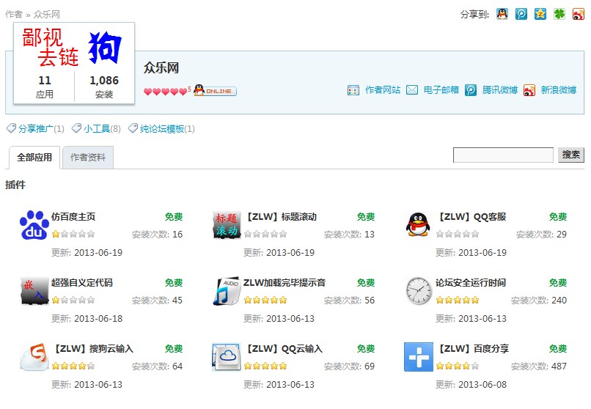Open 超强自义定代码 title
The height and width of the screenshot is (409, 591).
[x=82, y=283]
